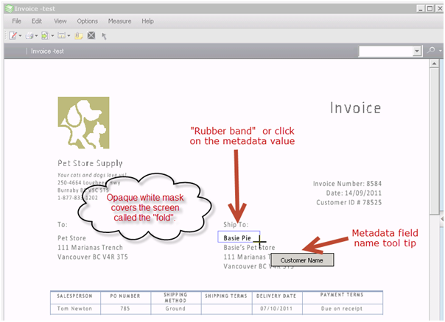The width and height of the screenshot is (445, 322).
Task: Click the ruler measure toolbar icon
Action: pos(61,36)
